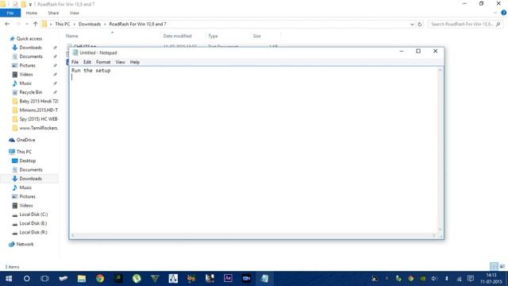Go up one folder level in Explorer

pyautogui.click(x=35, y=24)
